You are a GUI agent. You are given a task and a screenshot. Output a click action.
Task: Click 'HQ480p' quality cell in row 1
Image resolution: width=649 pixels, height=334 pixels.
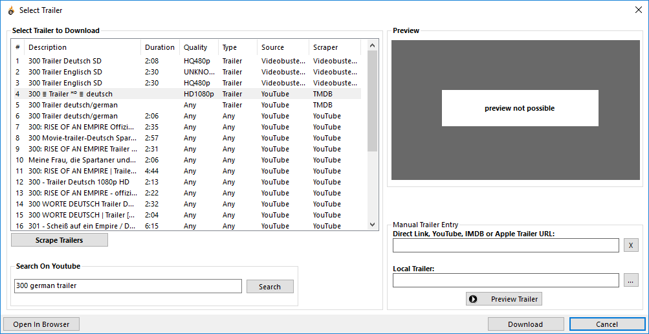(197, 61)
